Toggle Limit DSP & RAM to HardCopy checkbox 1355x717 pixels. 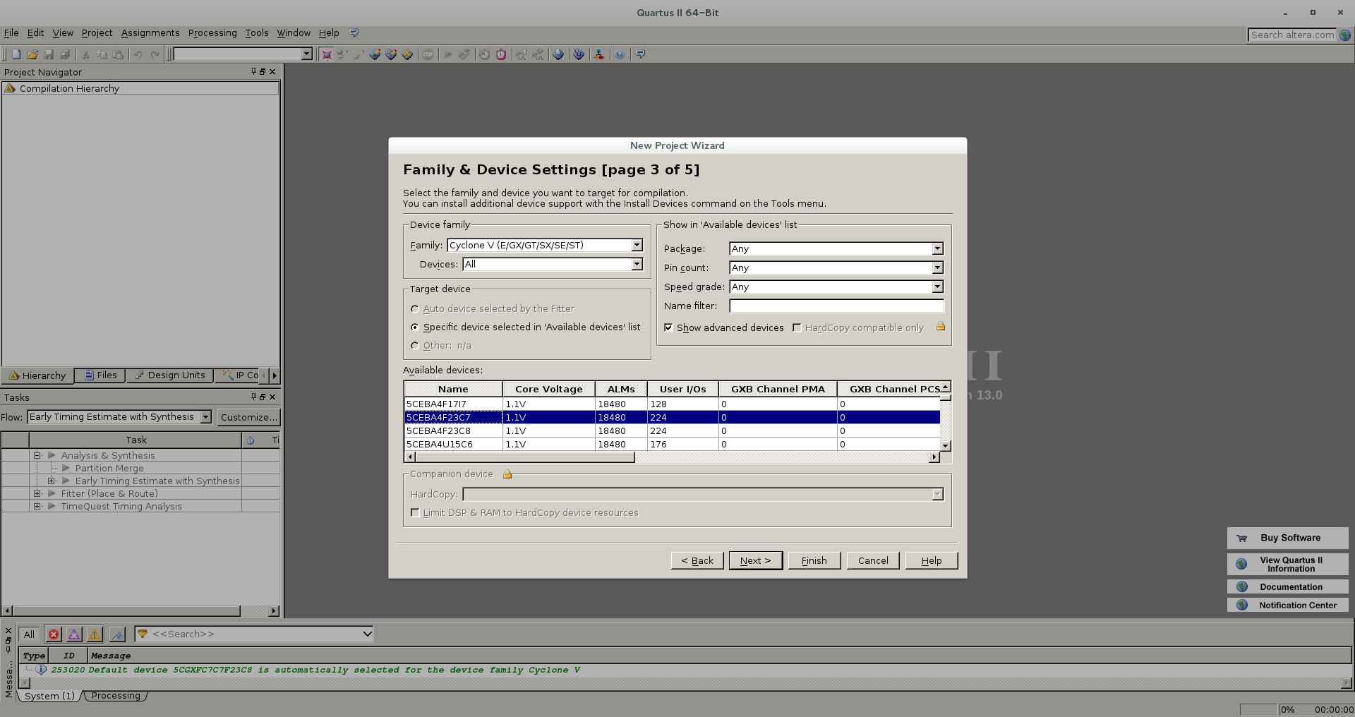415,512
